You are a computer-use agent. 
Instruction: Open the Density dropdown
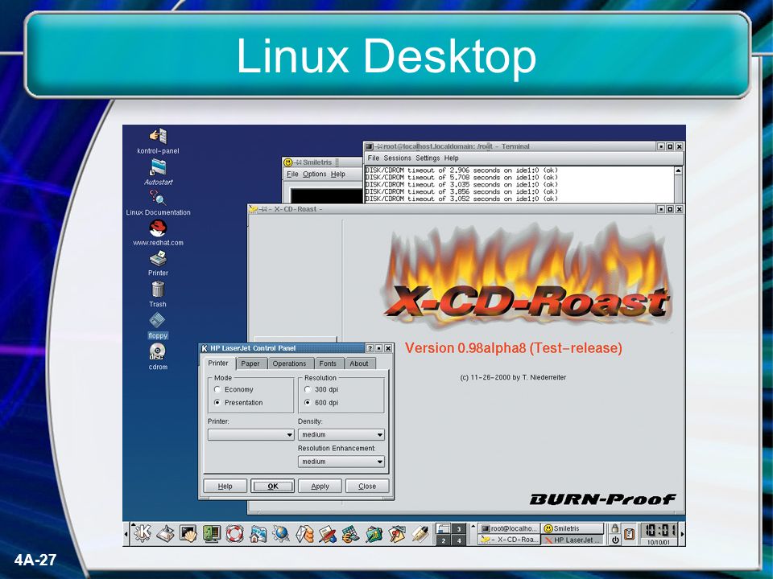341,435
